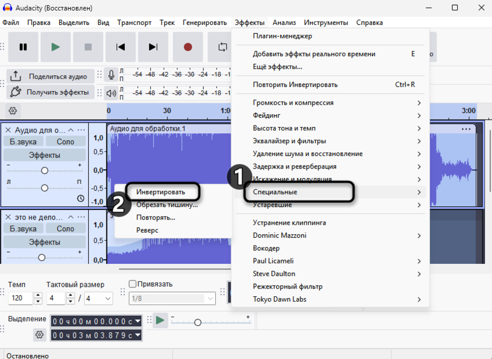
Task: Click the Поделиться аудио button
Action: coord(50,76)
